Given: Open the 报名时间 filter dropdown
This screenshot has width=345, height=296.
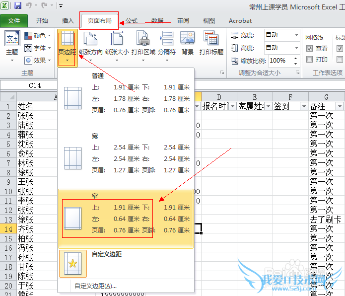Looking at the screenshot, I should coord(232,106).
